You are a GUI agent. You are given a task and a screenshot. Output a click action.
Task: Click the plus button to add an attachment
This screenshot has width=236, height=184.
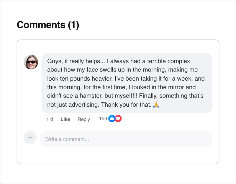(30, 138)
